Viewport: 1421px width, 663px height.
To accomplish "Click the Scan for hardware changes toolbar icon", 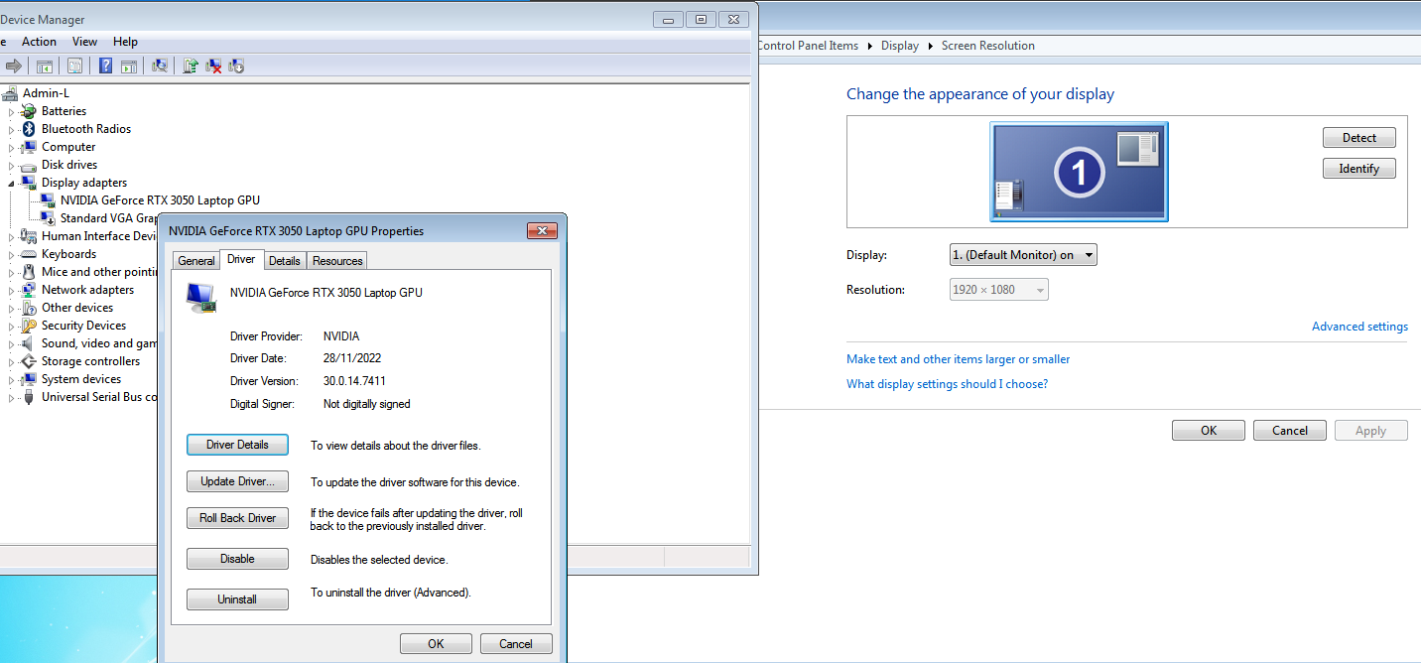I will click(160, 66).
